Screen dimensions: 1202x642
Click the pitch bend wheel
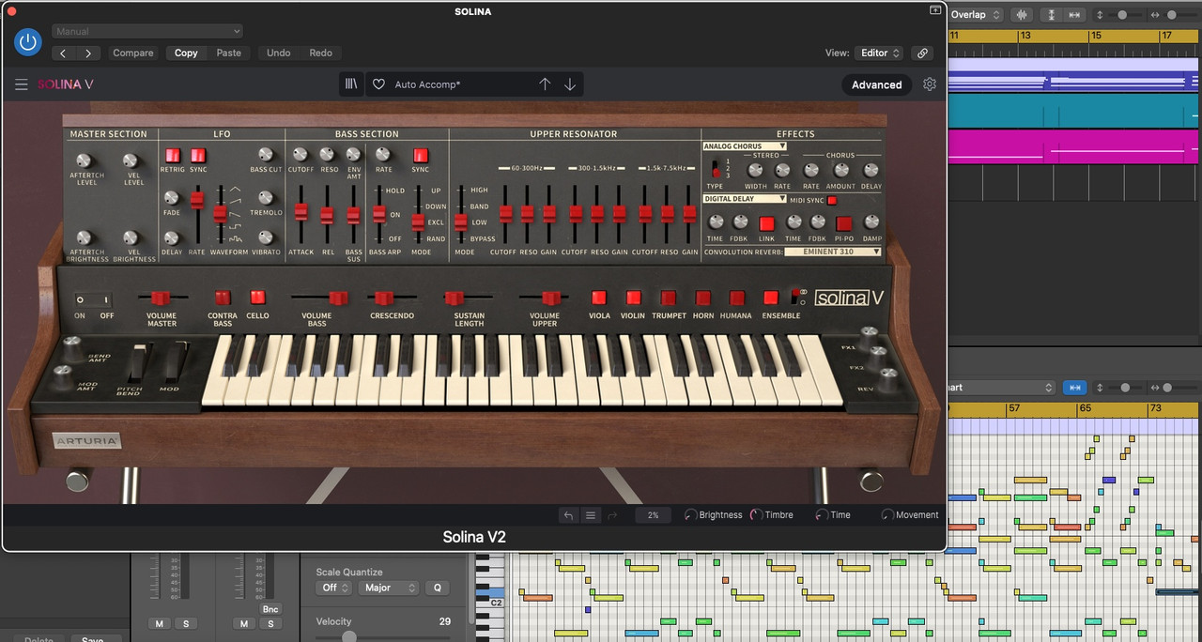(x=140, y=364)
